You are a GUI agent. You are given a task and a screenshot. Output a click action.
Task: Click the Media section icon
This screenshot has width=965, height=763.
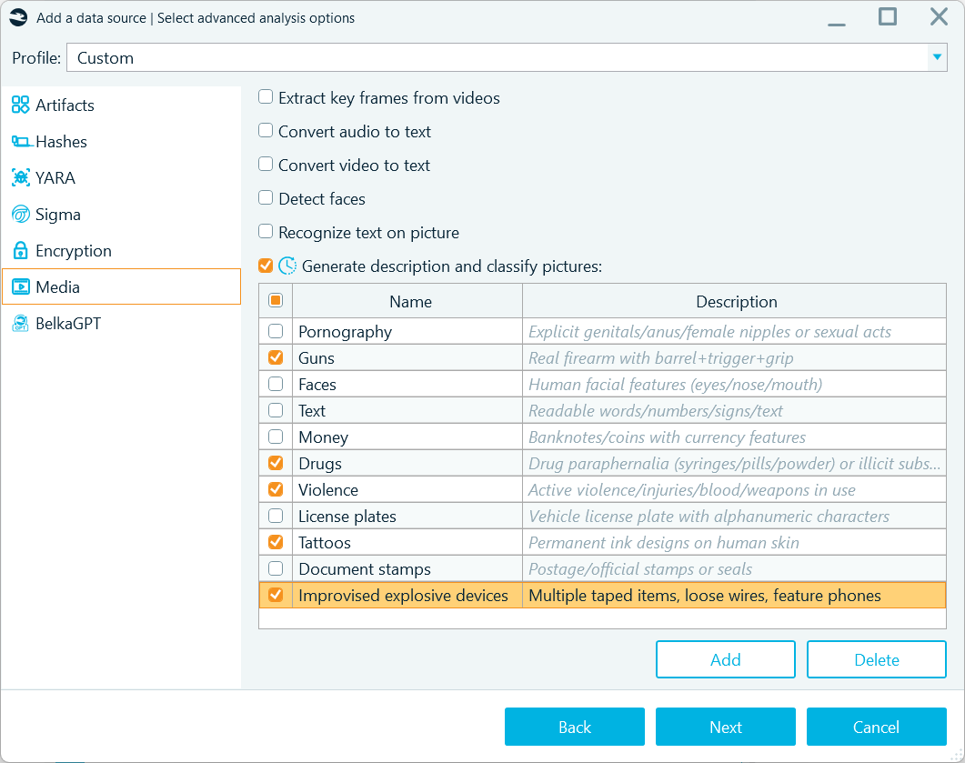click(x=20, y=287)
